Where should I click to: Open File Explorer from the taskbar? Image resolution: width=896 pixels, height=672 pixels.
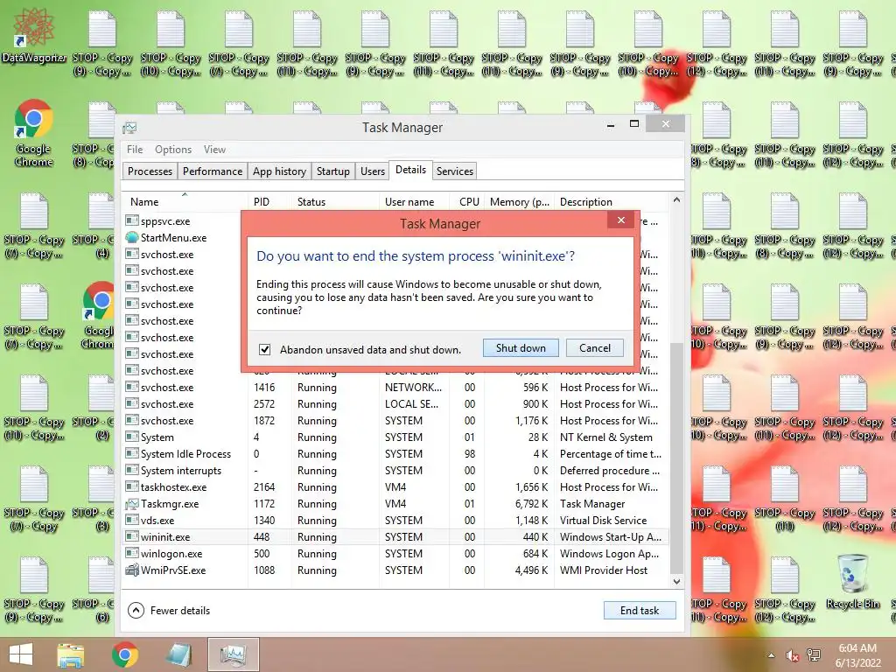click(x=71, y=654)
